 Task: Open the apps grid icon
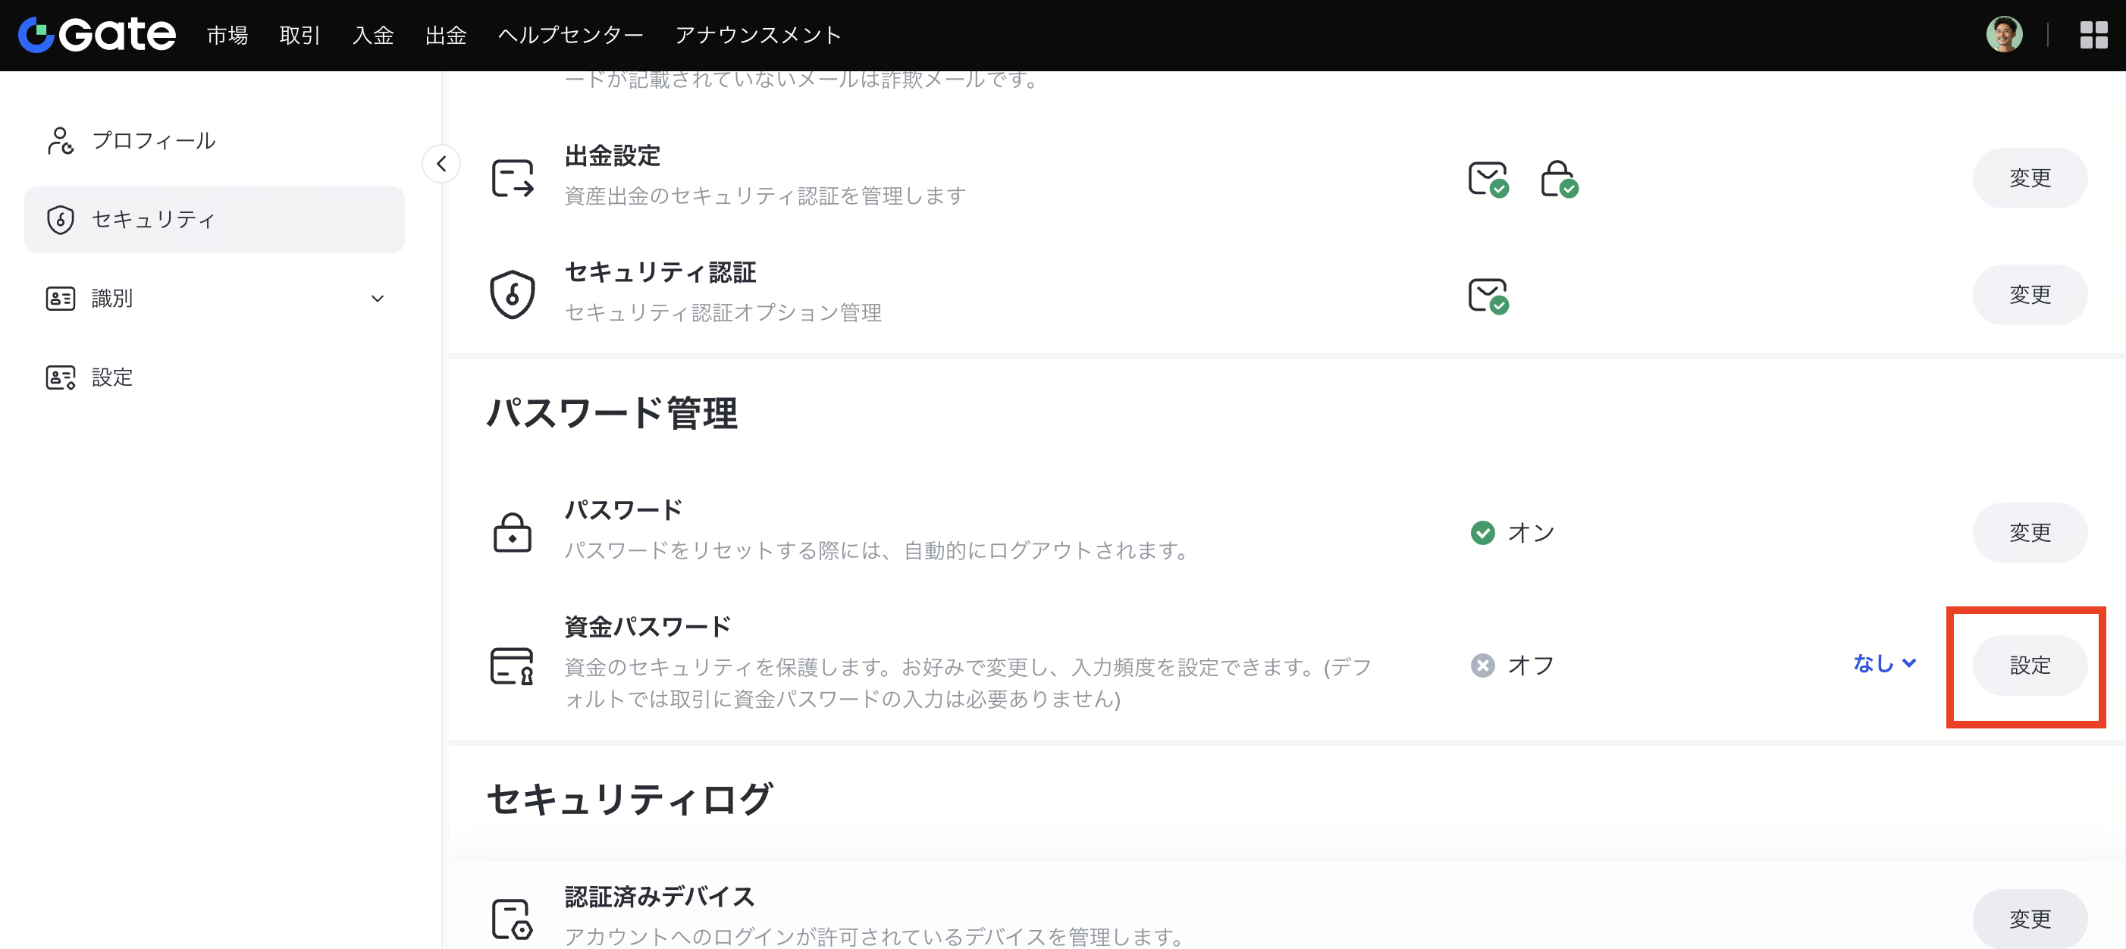tap(2094, 35)
